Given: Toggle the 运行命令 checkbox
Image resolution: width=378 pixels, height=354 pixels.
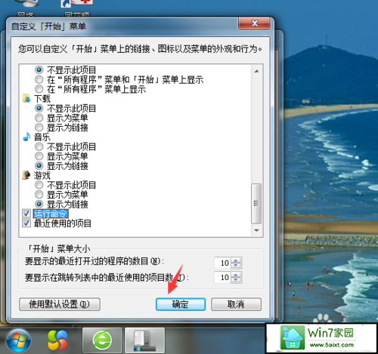Looking at the screenshot, I should [26, 214].
